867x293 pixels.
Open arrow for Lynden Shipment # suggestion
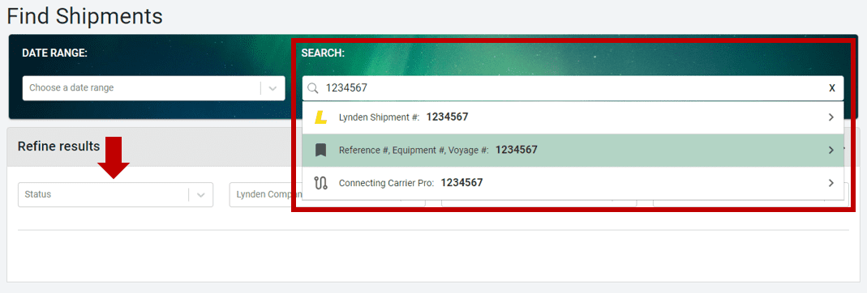pos(831,117)
